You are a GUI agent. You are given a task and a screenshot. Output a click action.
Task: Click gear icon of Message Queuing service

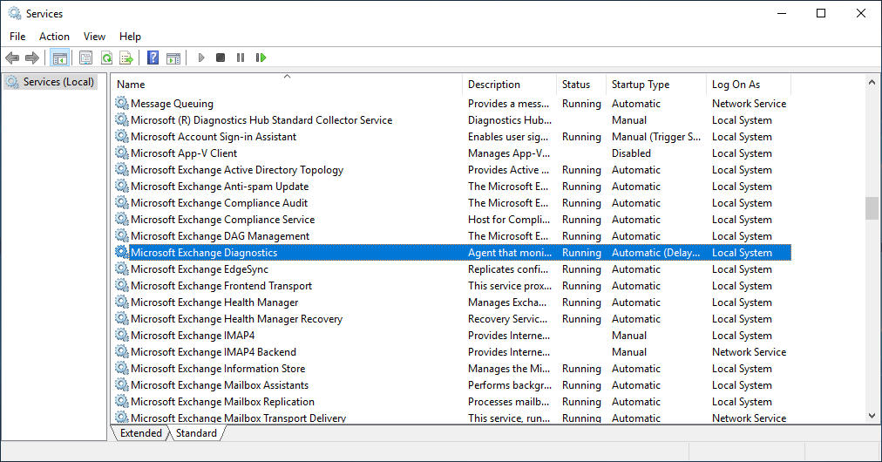coord(121,103)
